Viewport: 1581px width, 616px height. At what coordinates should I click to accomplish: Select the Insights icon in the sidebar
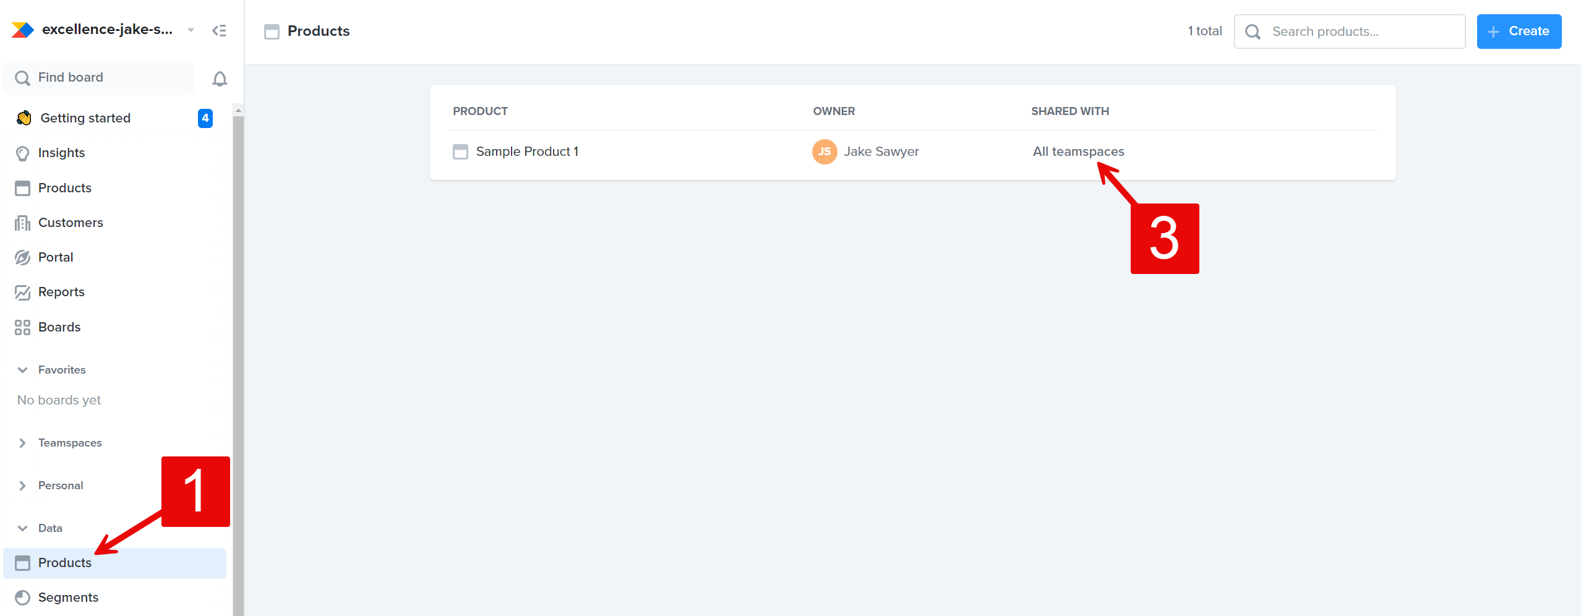click(22, 153)
